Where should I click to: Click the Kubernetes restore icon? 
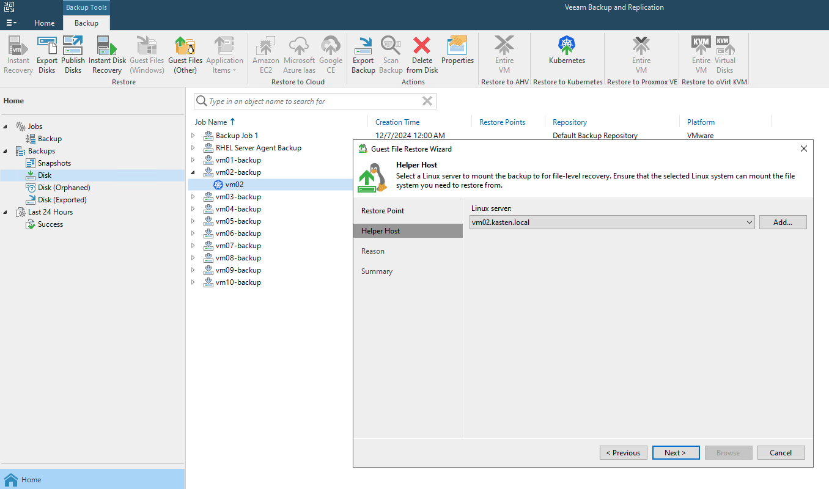[x=567, y=50]
